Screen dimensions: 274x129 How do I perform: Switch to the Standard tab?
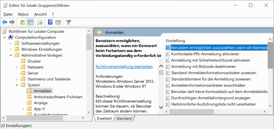point(124,118)
